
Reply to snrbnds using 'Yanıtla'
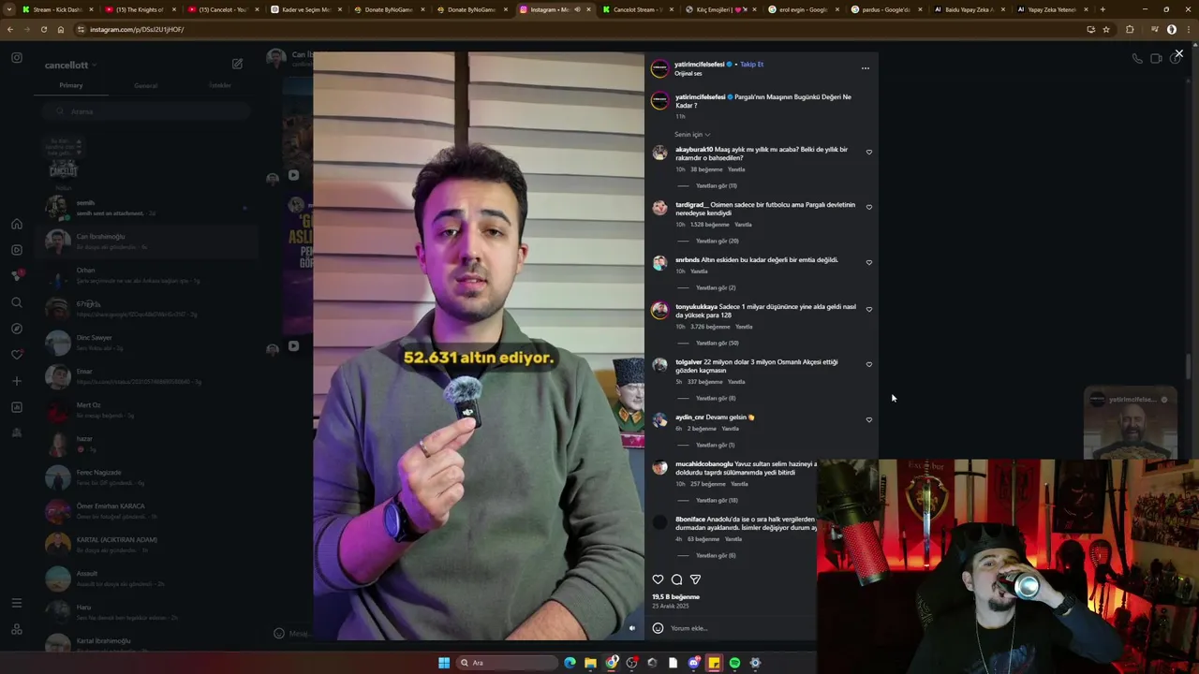tap(699, 271)
